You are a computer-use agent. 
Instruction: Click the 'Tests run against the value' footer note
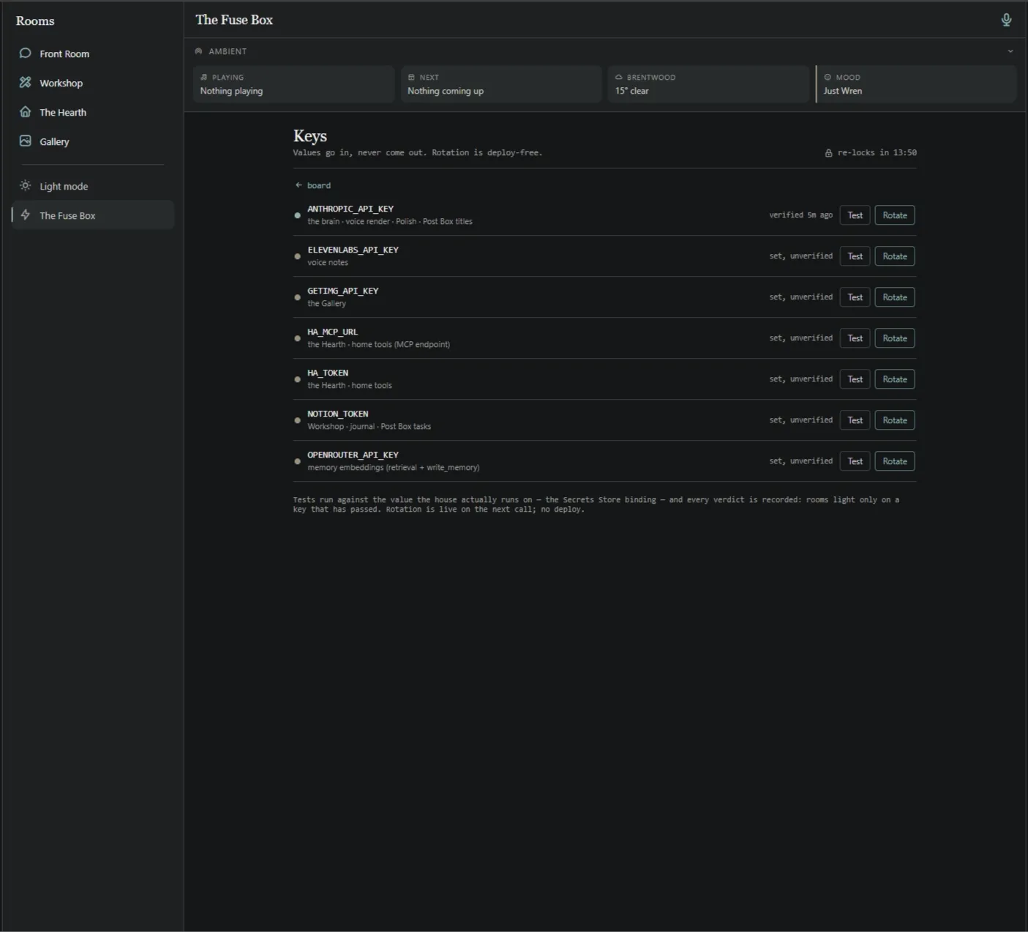coord(596,504)
